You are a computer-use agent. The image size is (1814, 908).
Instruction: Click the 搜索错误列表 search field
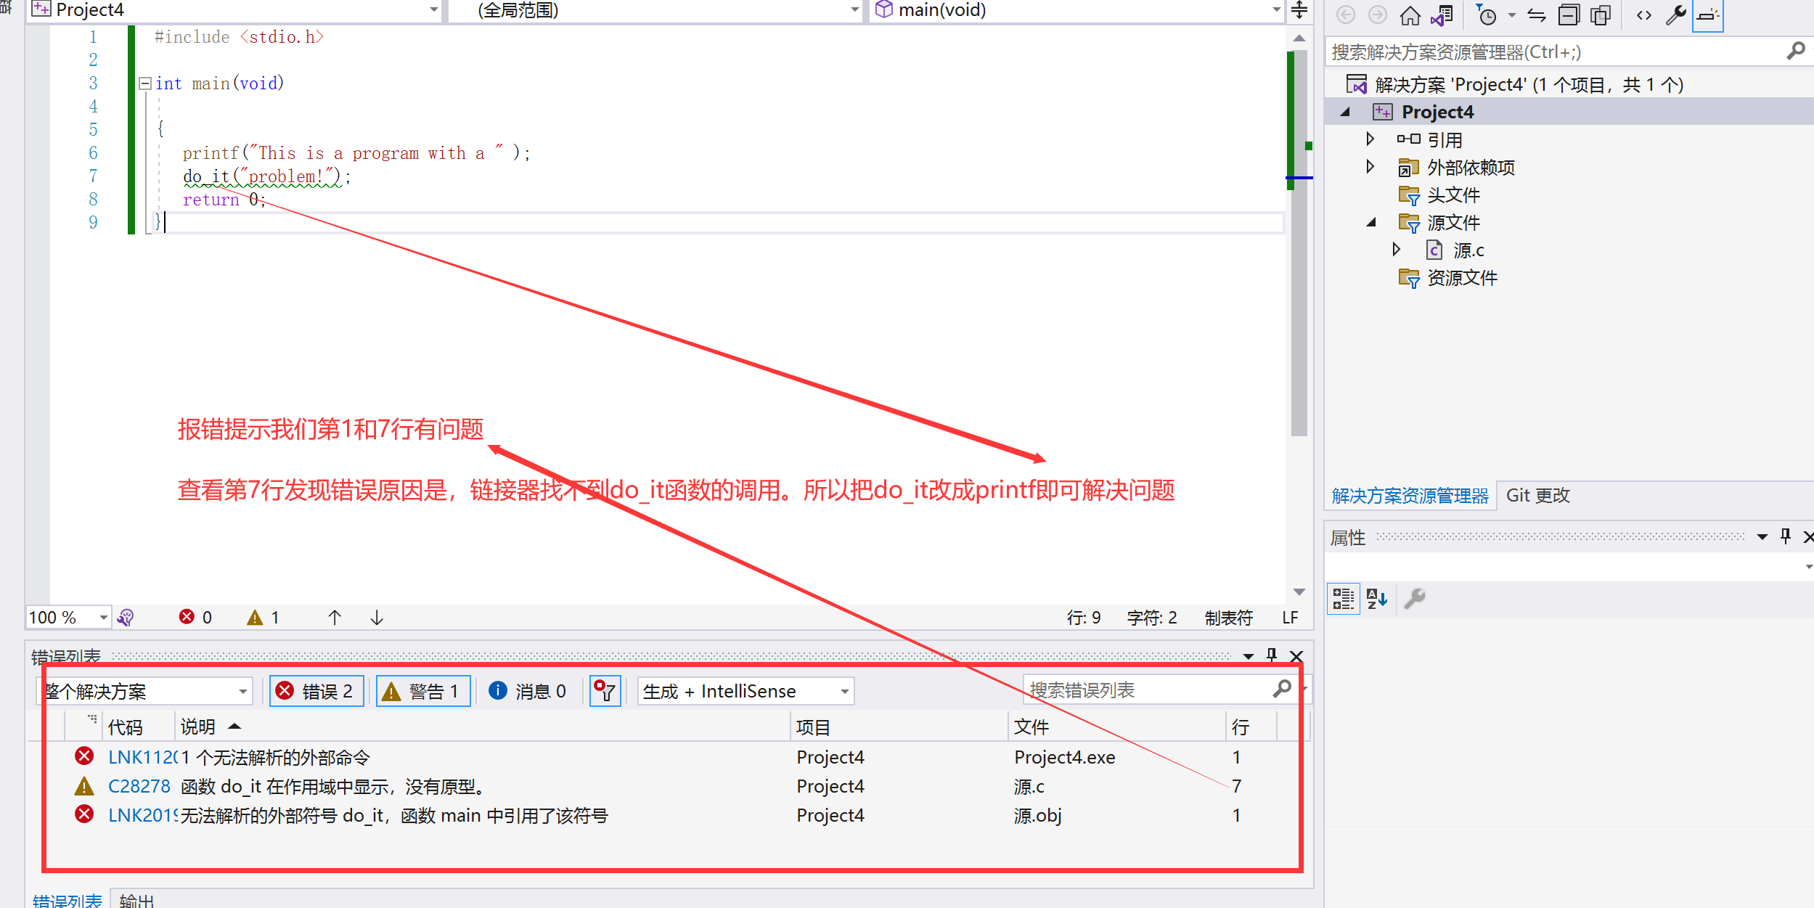1149,690
